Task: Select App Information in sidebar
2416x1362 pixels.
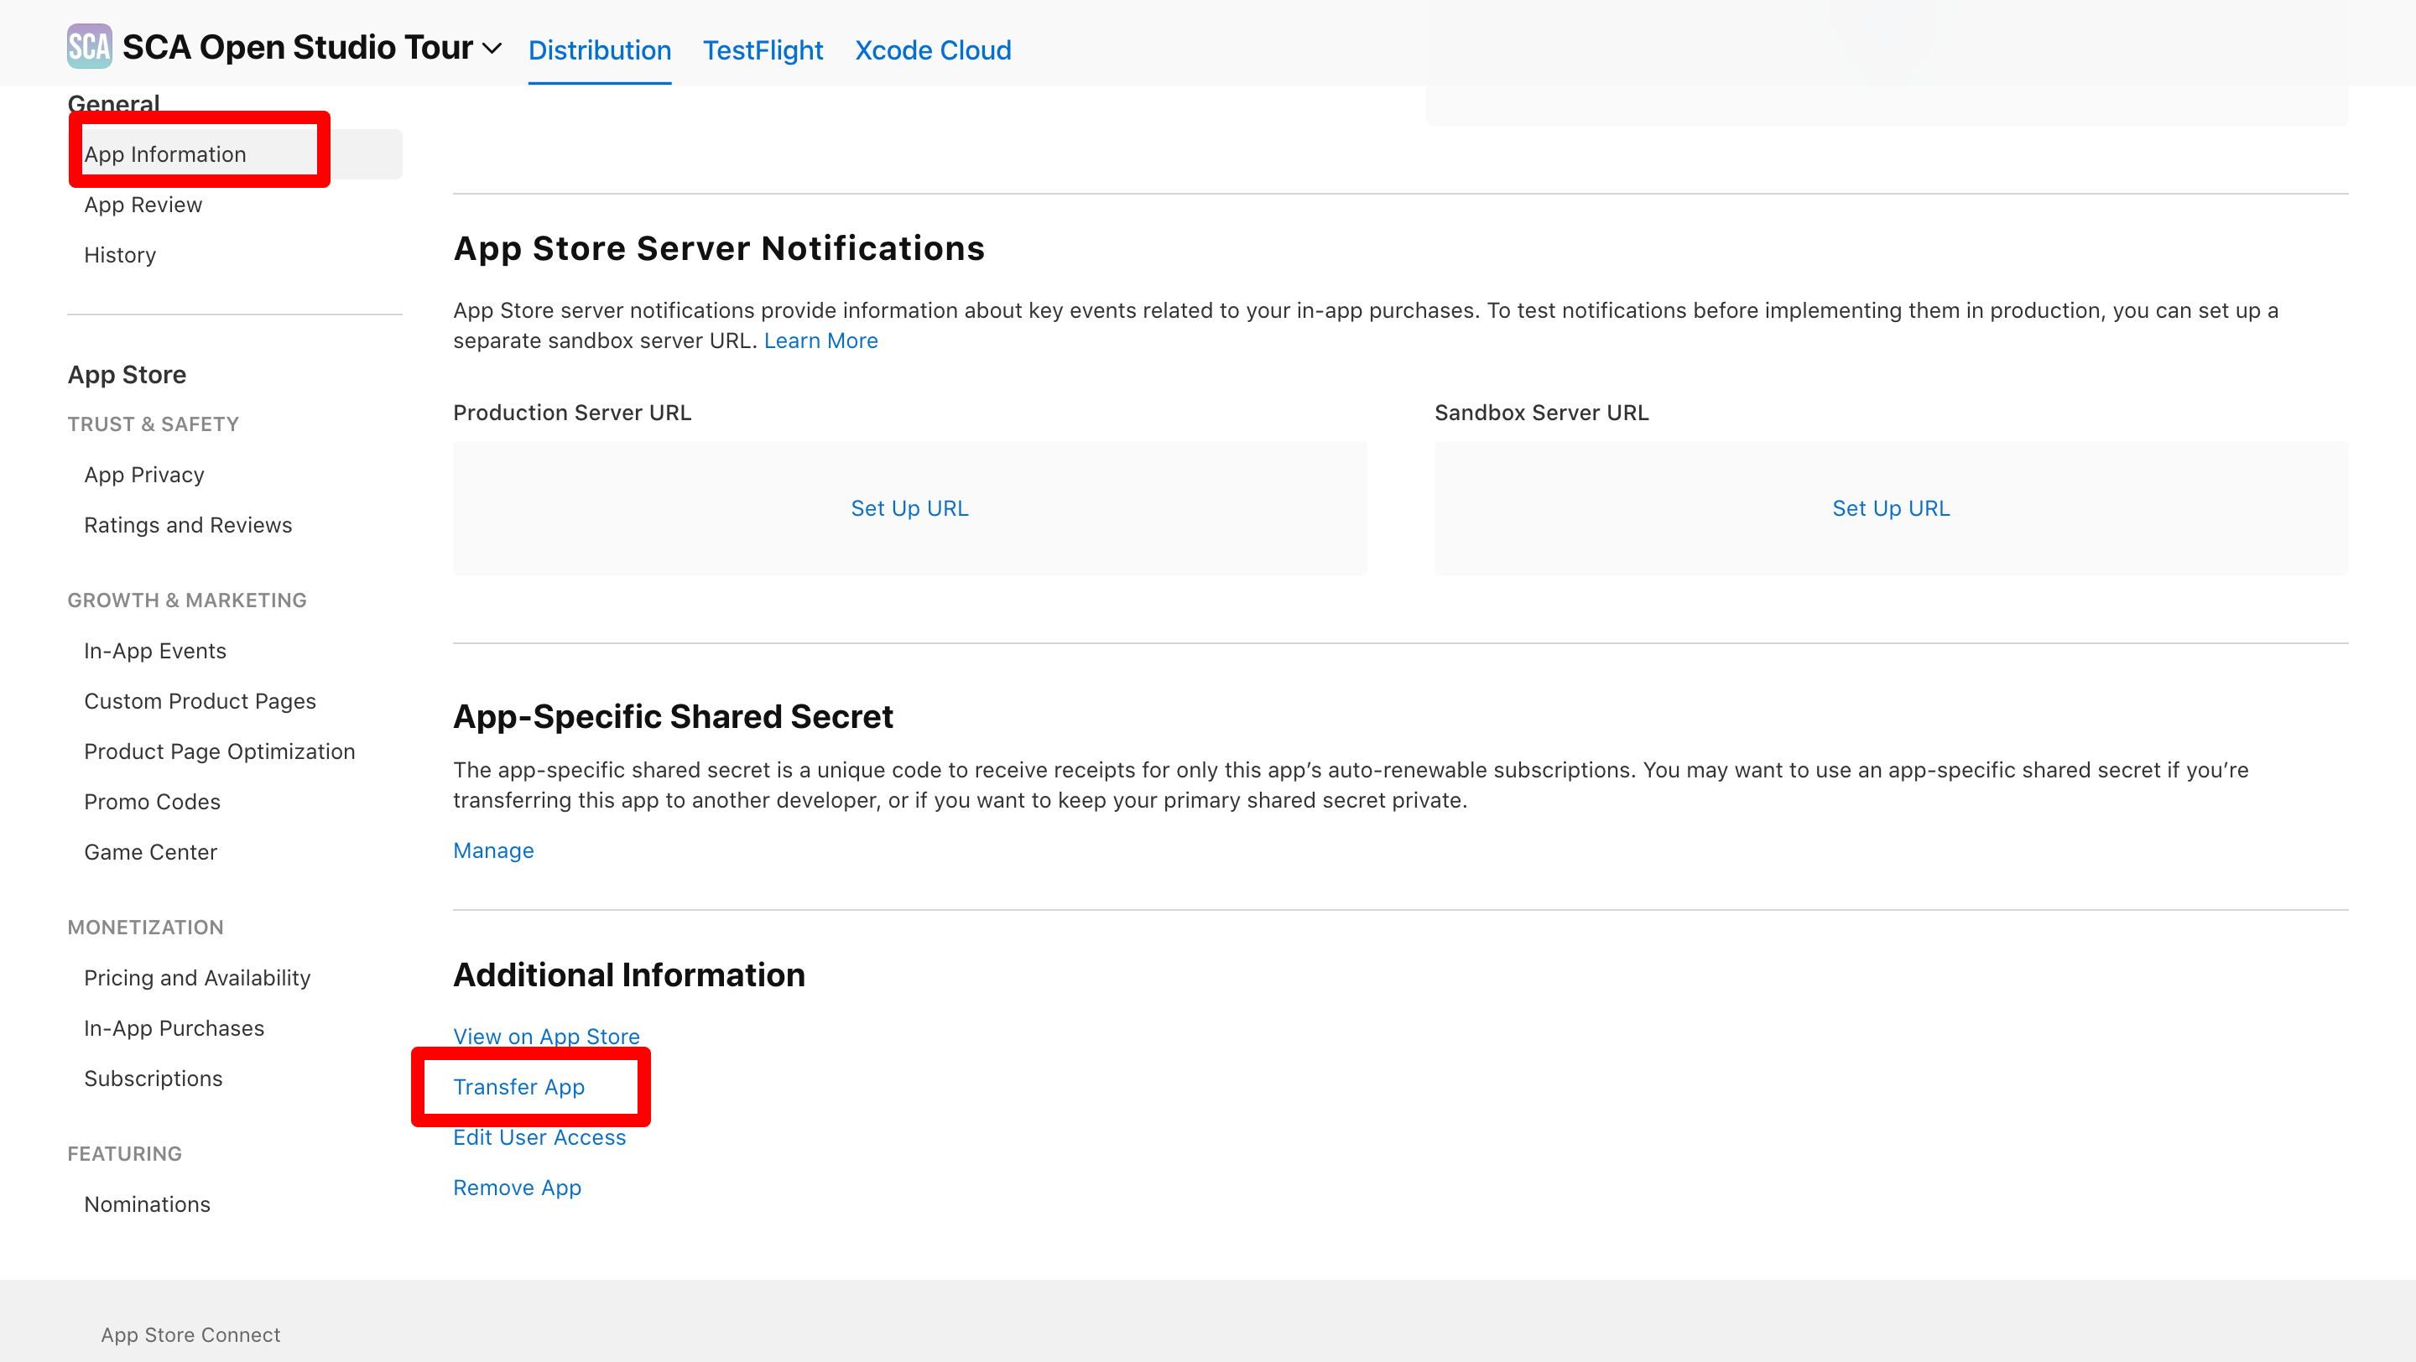Action: pyautogui.click(x=165, y=154)
